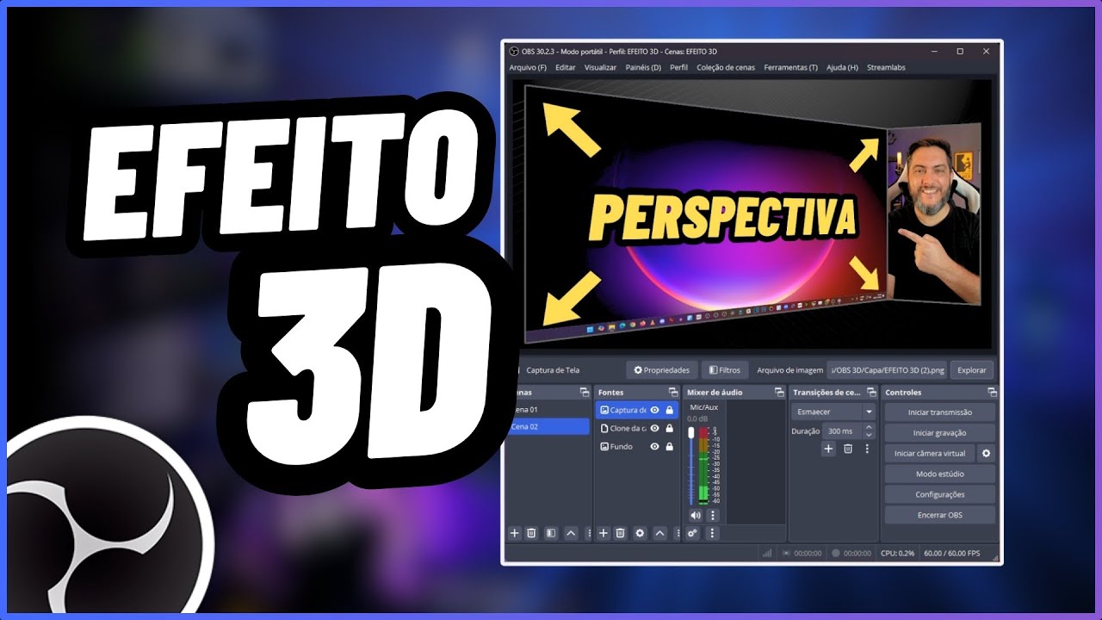The height and width of the screenshot is (620, 1102).
Task: Click Iniciar gravação
Action: 939,433
